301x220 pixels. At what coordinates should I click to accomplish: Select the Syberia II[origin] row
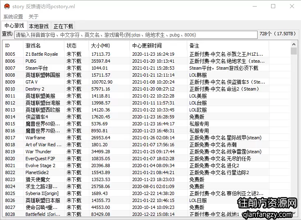tap(147, 193)
